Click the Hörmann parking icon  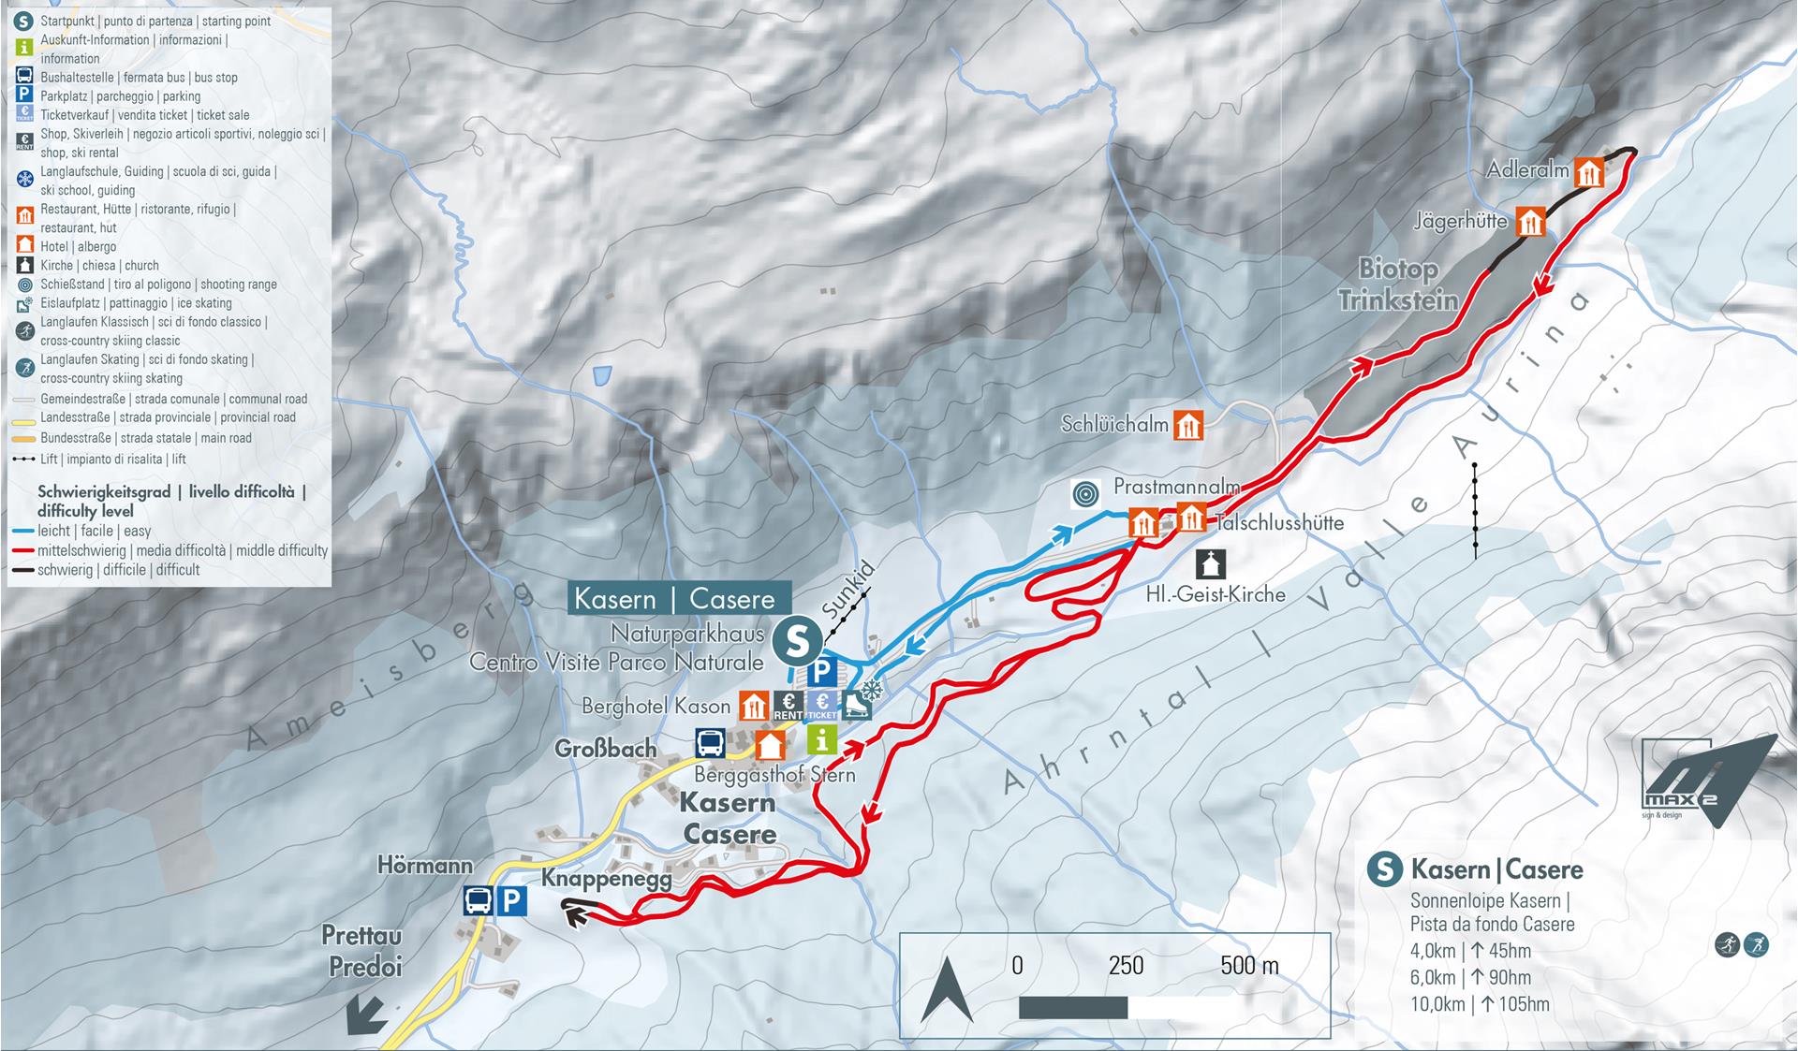tap(511, 901)
